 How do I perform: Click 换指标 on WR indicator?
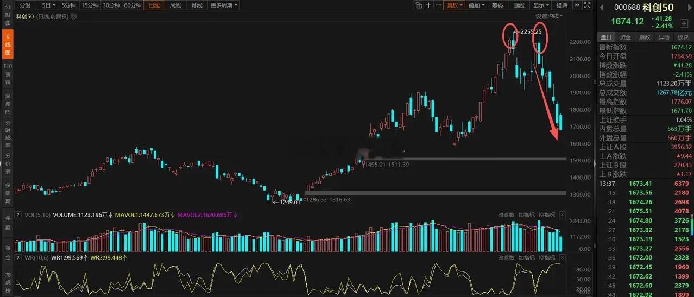coord(547,257)
